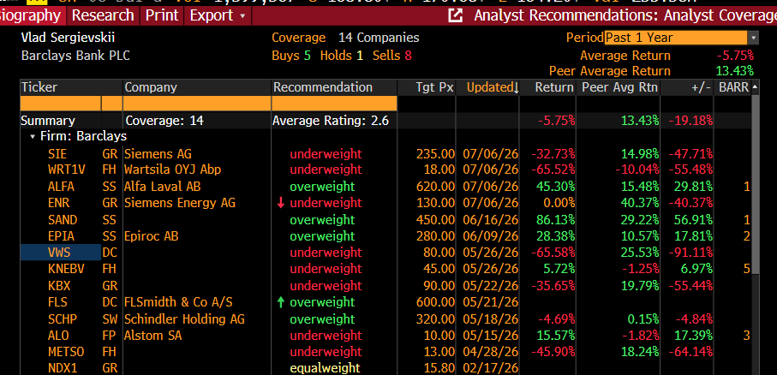Select the highlighted VWS ticker cell
The image size is (777, 375).
61,253
